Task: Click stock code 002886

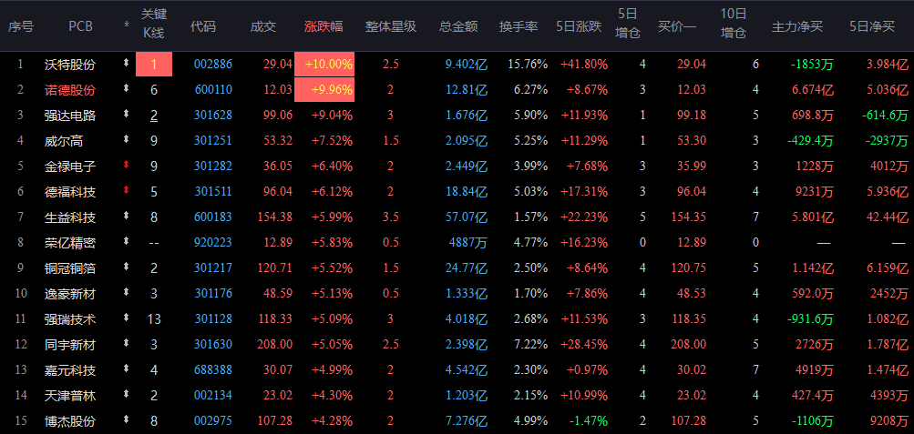Action: point(212,65)
